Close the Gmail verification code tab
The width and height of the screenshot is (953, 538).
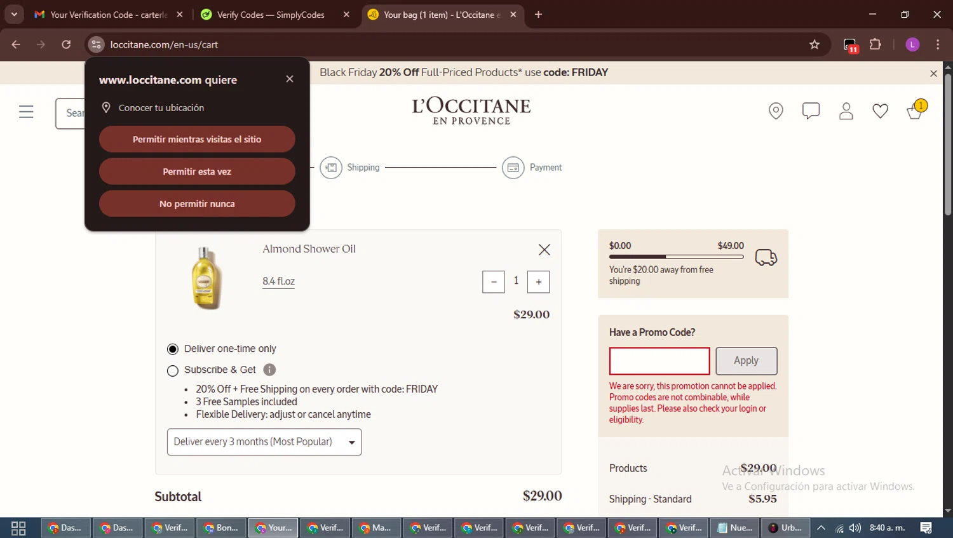(x=180, y=15)
